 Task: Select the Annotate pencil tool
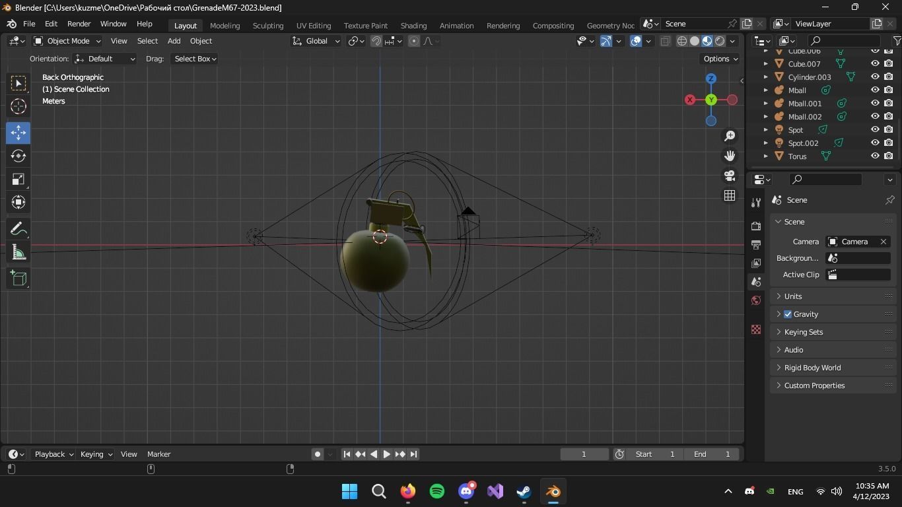[x=18, y=229]
